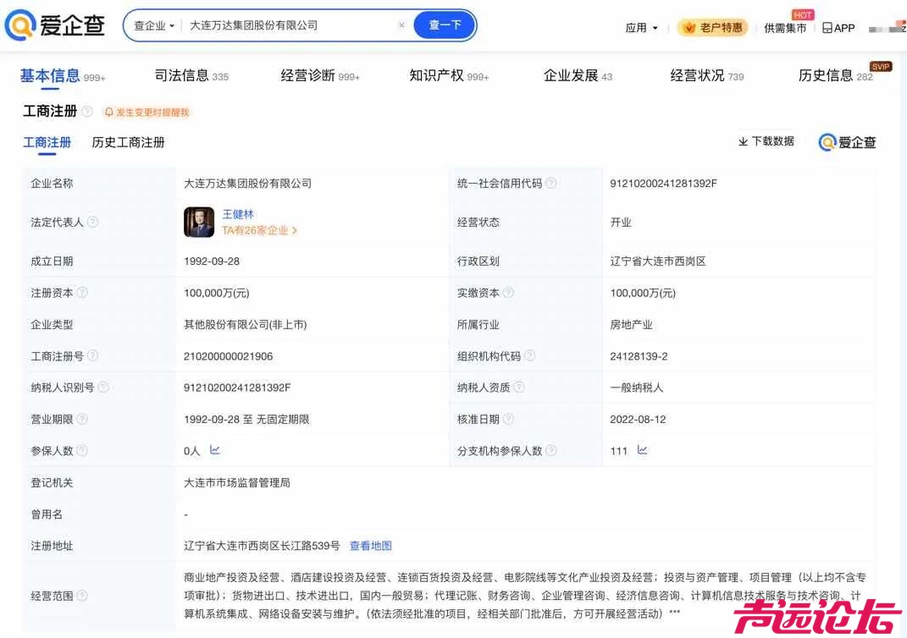The height and width of the screenshot is (638, 907).
Task: Select 辽宁省大连市西岗区 district value
Action: coord(658,261)
